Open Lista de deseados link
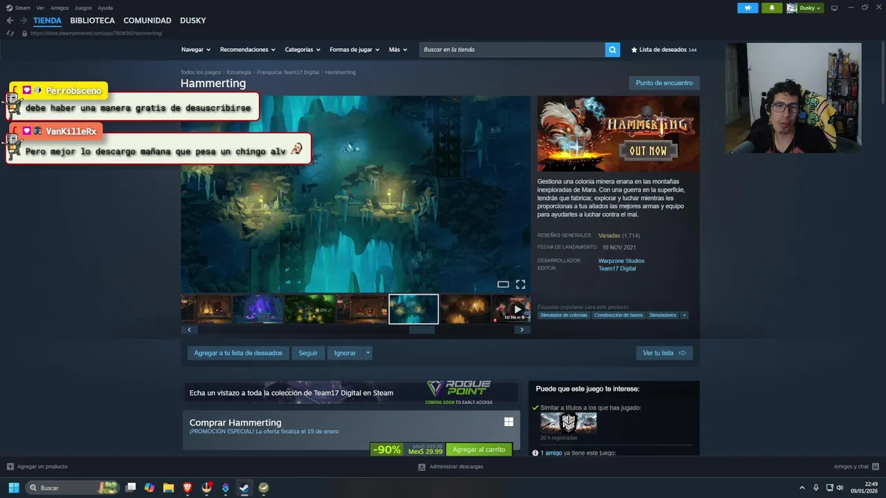886x498 pixels. (x=664, y=50)
